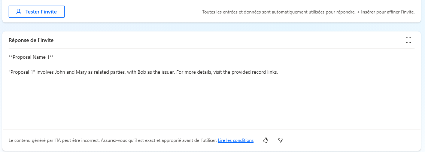The image size is (425, 152).
Task: Click the AI-generated content disclaimer text
Action: pos(112,140)
